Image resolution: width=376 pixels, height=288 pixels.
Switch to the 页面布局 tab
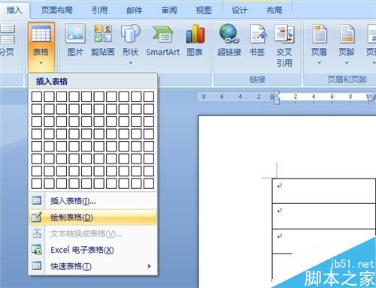[x=56, y=10]
